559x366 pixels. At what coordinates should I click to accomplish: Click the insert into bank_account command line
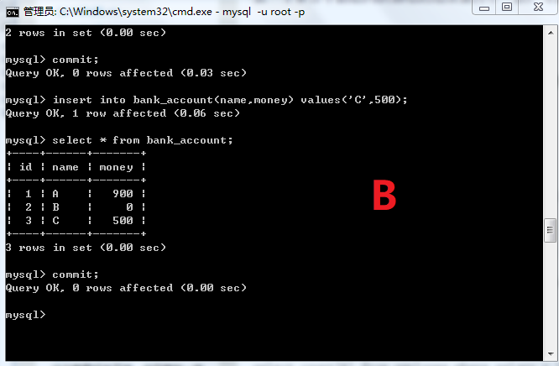[x=206, y=100]
